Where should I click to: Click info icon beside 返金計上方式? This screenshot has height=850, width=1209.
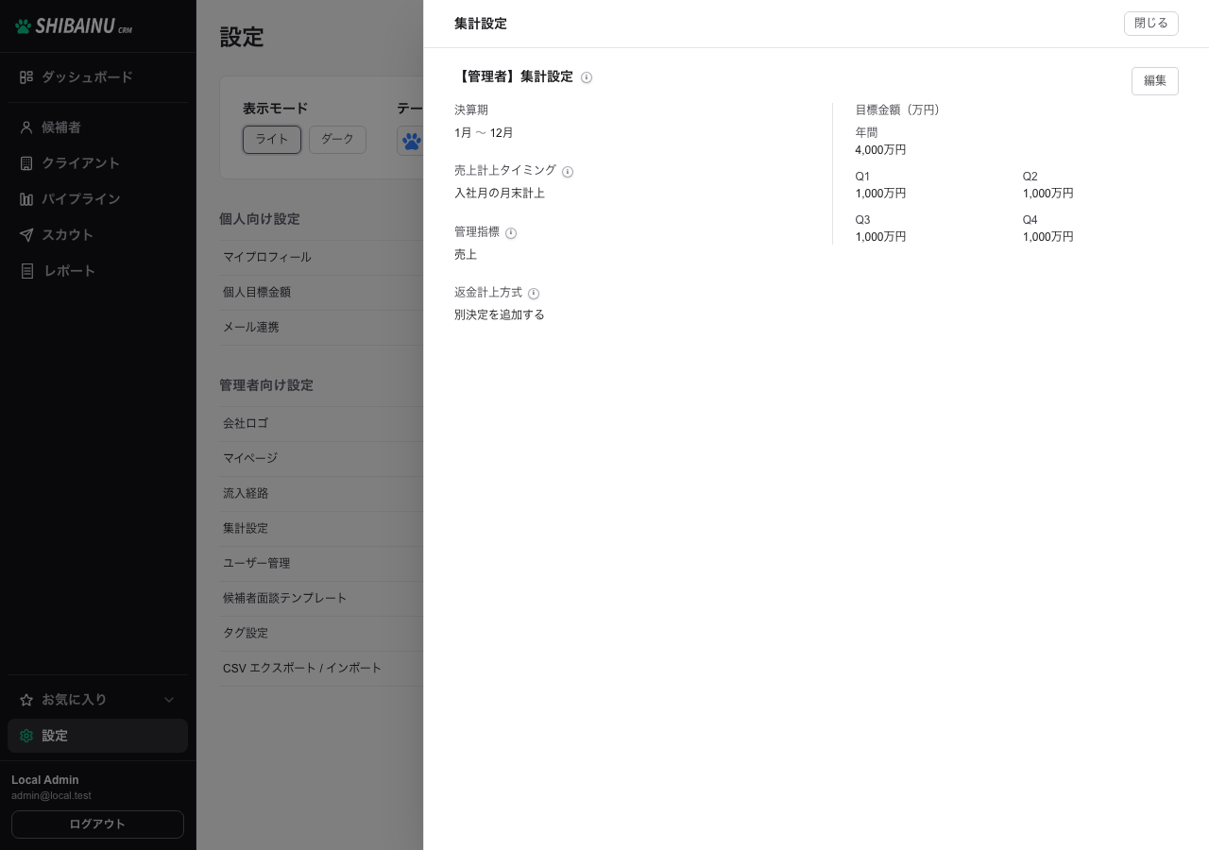(x=534, y=294)
